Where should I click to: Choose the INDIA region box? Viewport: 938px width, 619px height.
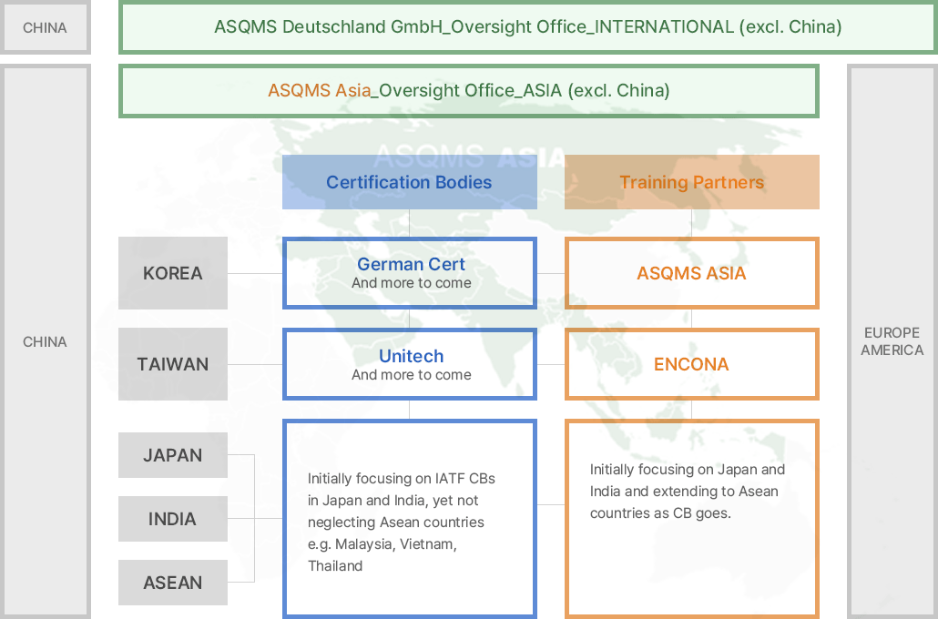pyautogui.click(x=172, y=519)
